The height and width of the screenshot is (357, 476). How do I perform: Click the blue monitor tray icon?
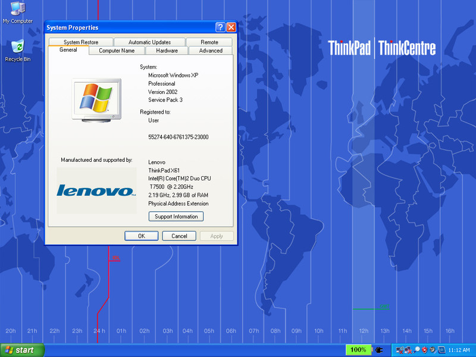pyautogui.click(x=441, y=350)
